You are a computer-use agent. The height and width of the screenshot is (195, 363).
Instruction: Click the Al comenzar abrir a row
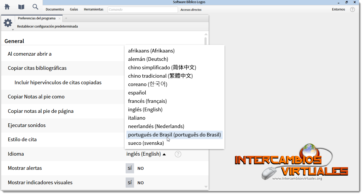pos(63,54)
